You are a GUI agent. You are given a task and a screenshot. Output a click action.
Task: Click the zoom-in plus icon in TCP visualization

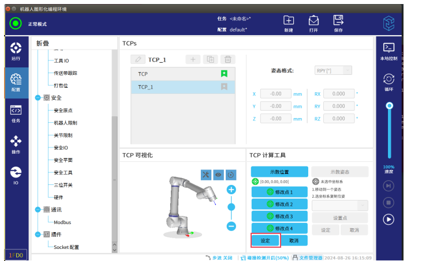pyautogui.click(x=231, y=190)
